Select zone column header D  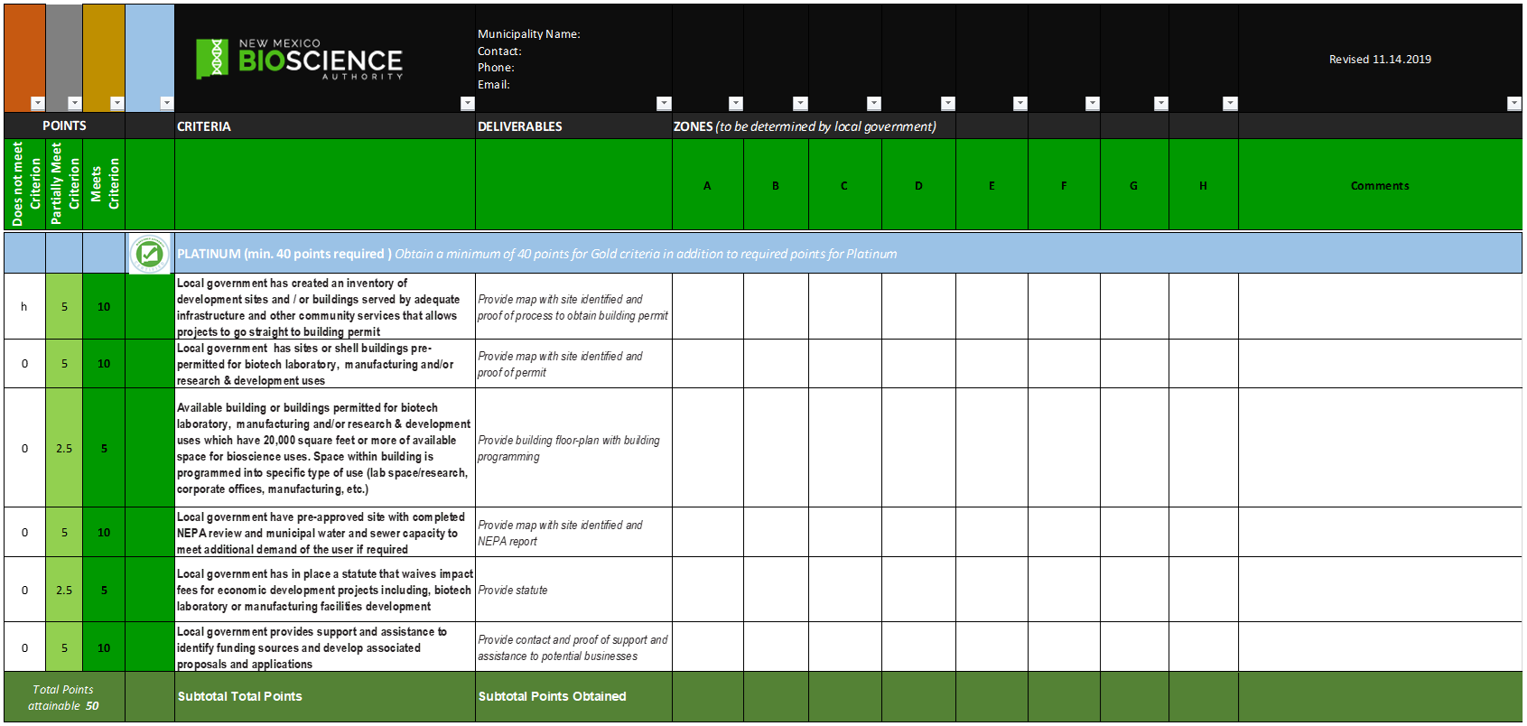[918, 184]
